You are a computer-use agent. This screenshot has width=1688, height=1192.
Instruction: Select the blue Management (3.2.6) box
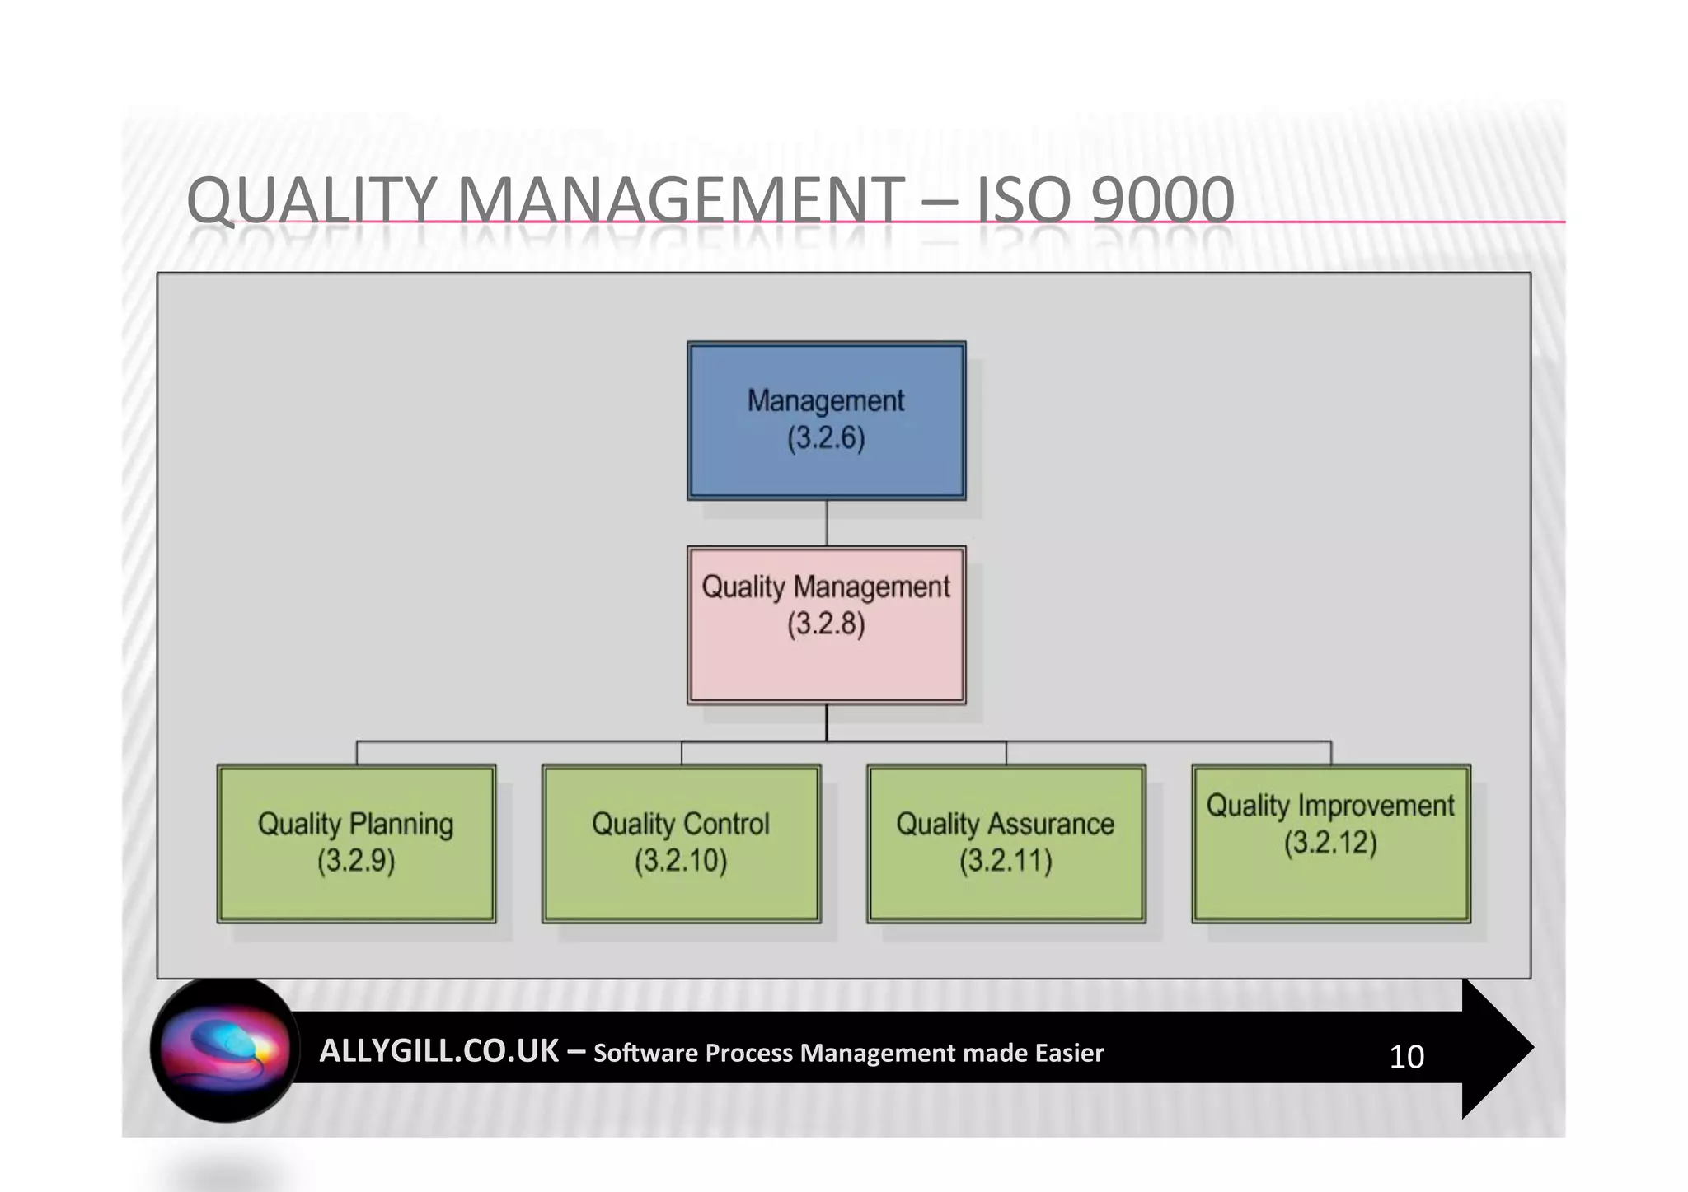coord(826,420)
